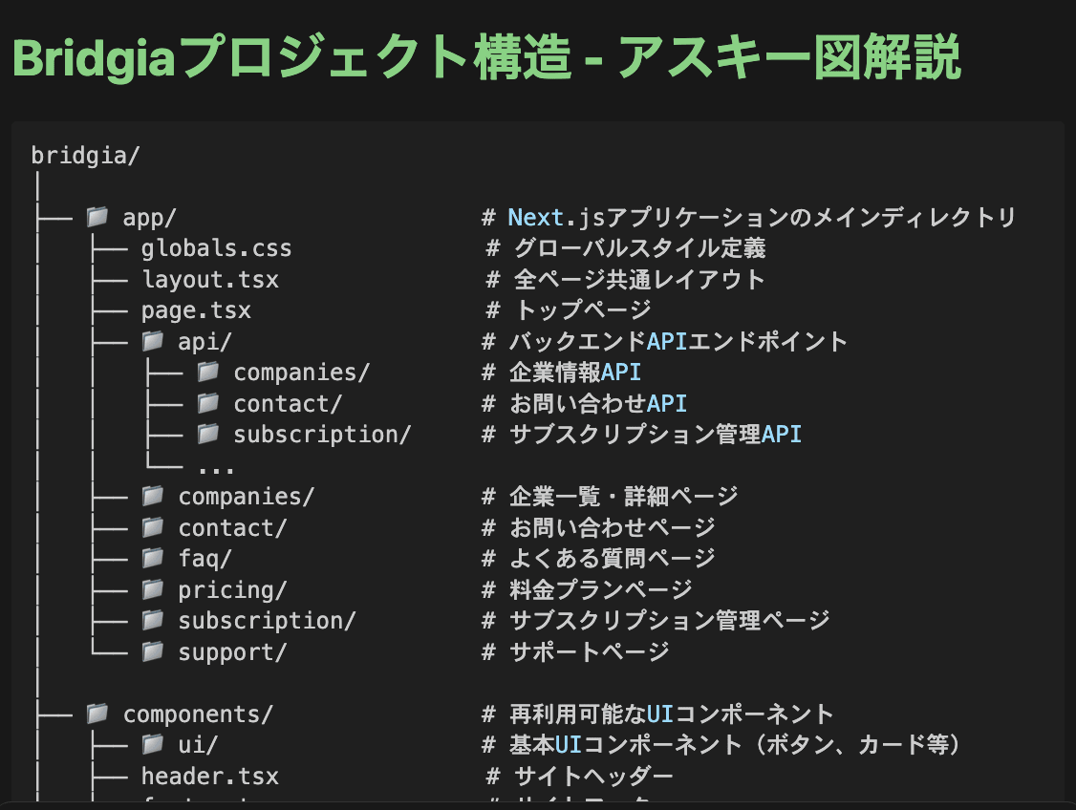Click contact/ name under api/
Viewport: 1076px width, 810px height.
point(289,404)
